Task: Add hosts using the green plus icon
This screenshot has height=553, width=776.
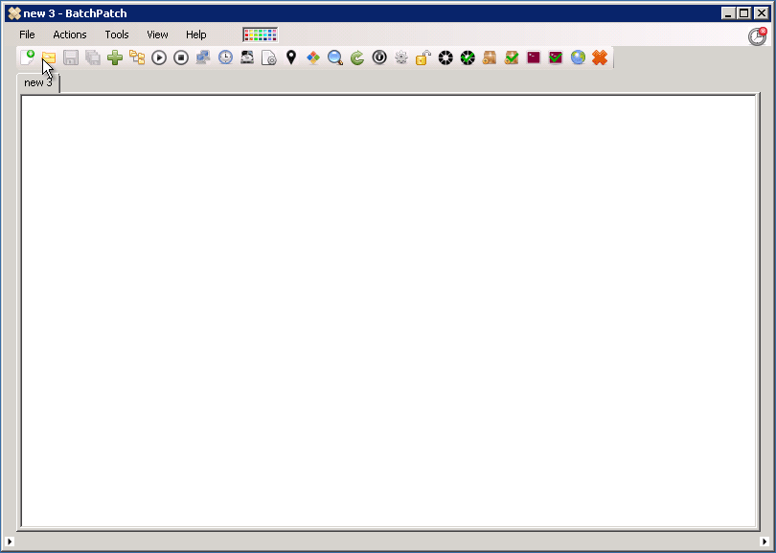Action: (114, 58)
